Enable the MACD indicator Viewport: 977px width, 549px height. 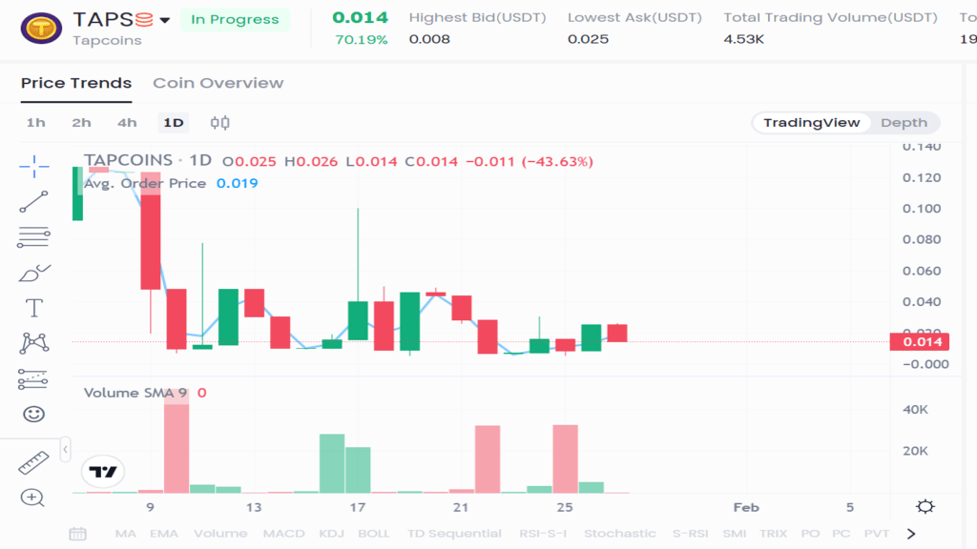coord(283,534)
